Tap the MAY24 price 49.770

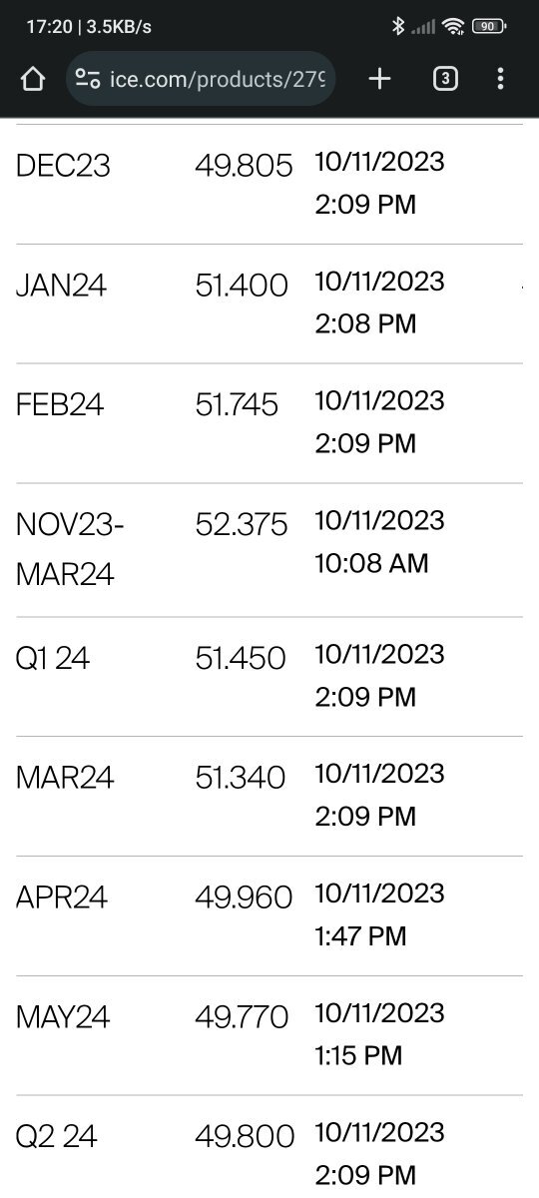[x=242, y=1017]
